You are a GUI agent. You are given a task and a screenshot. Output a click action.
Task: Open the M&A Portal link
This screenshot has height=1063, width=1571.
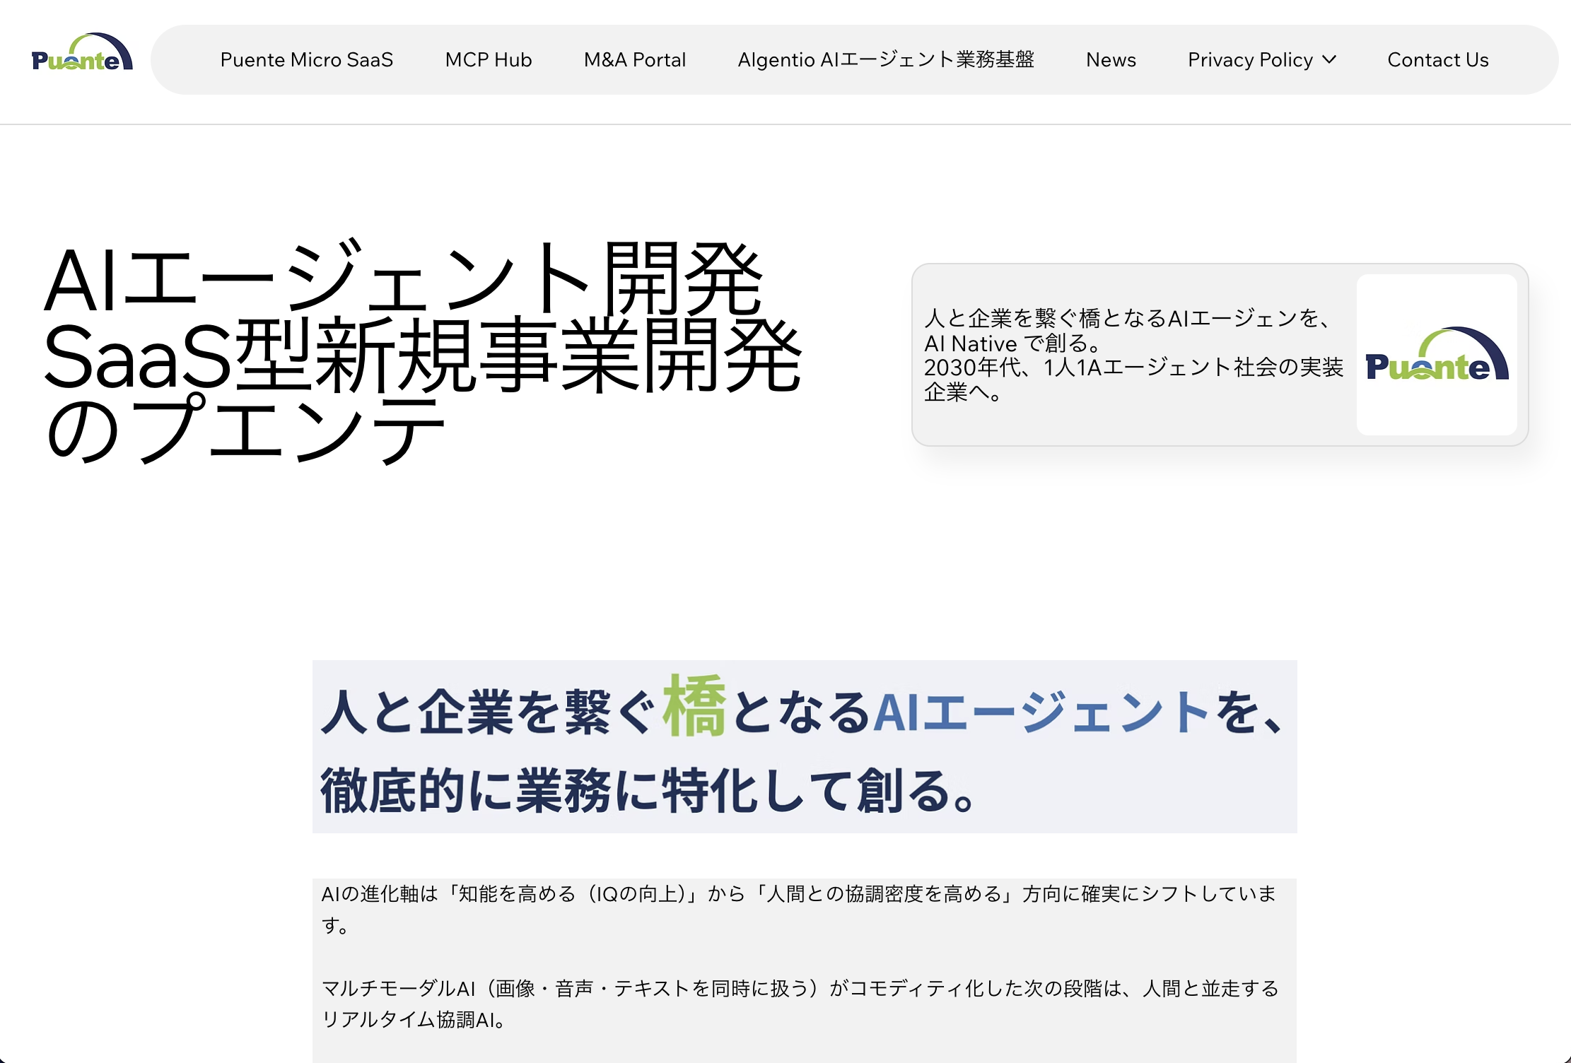click(x=635, y=60)
